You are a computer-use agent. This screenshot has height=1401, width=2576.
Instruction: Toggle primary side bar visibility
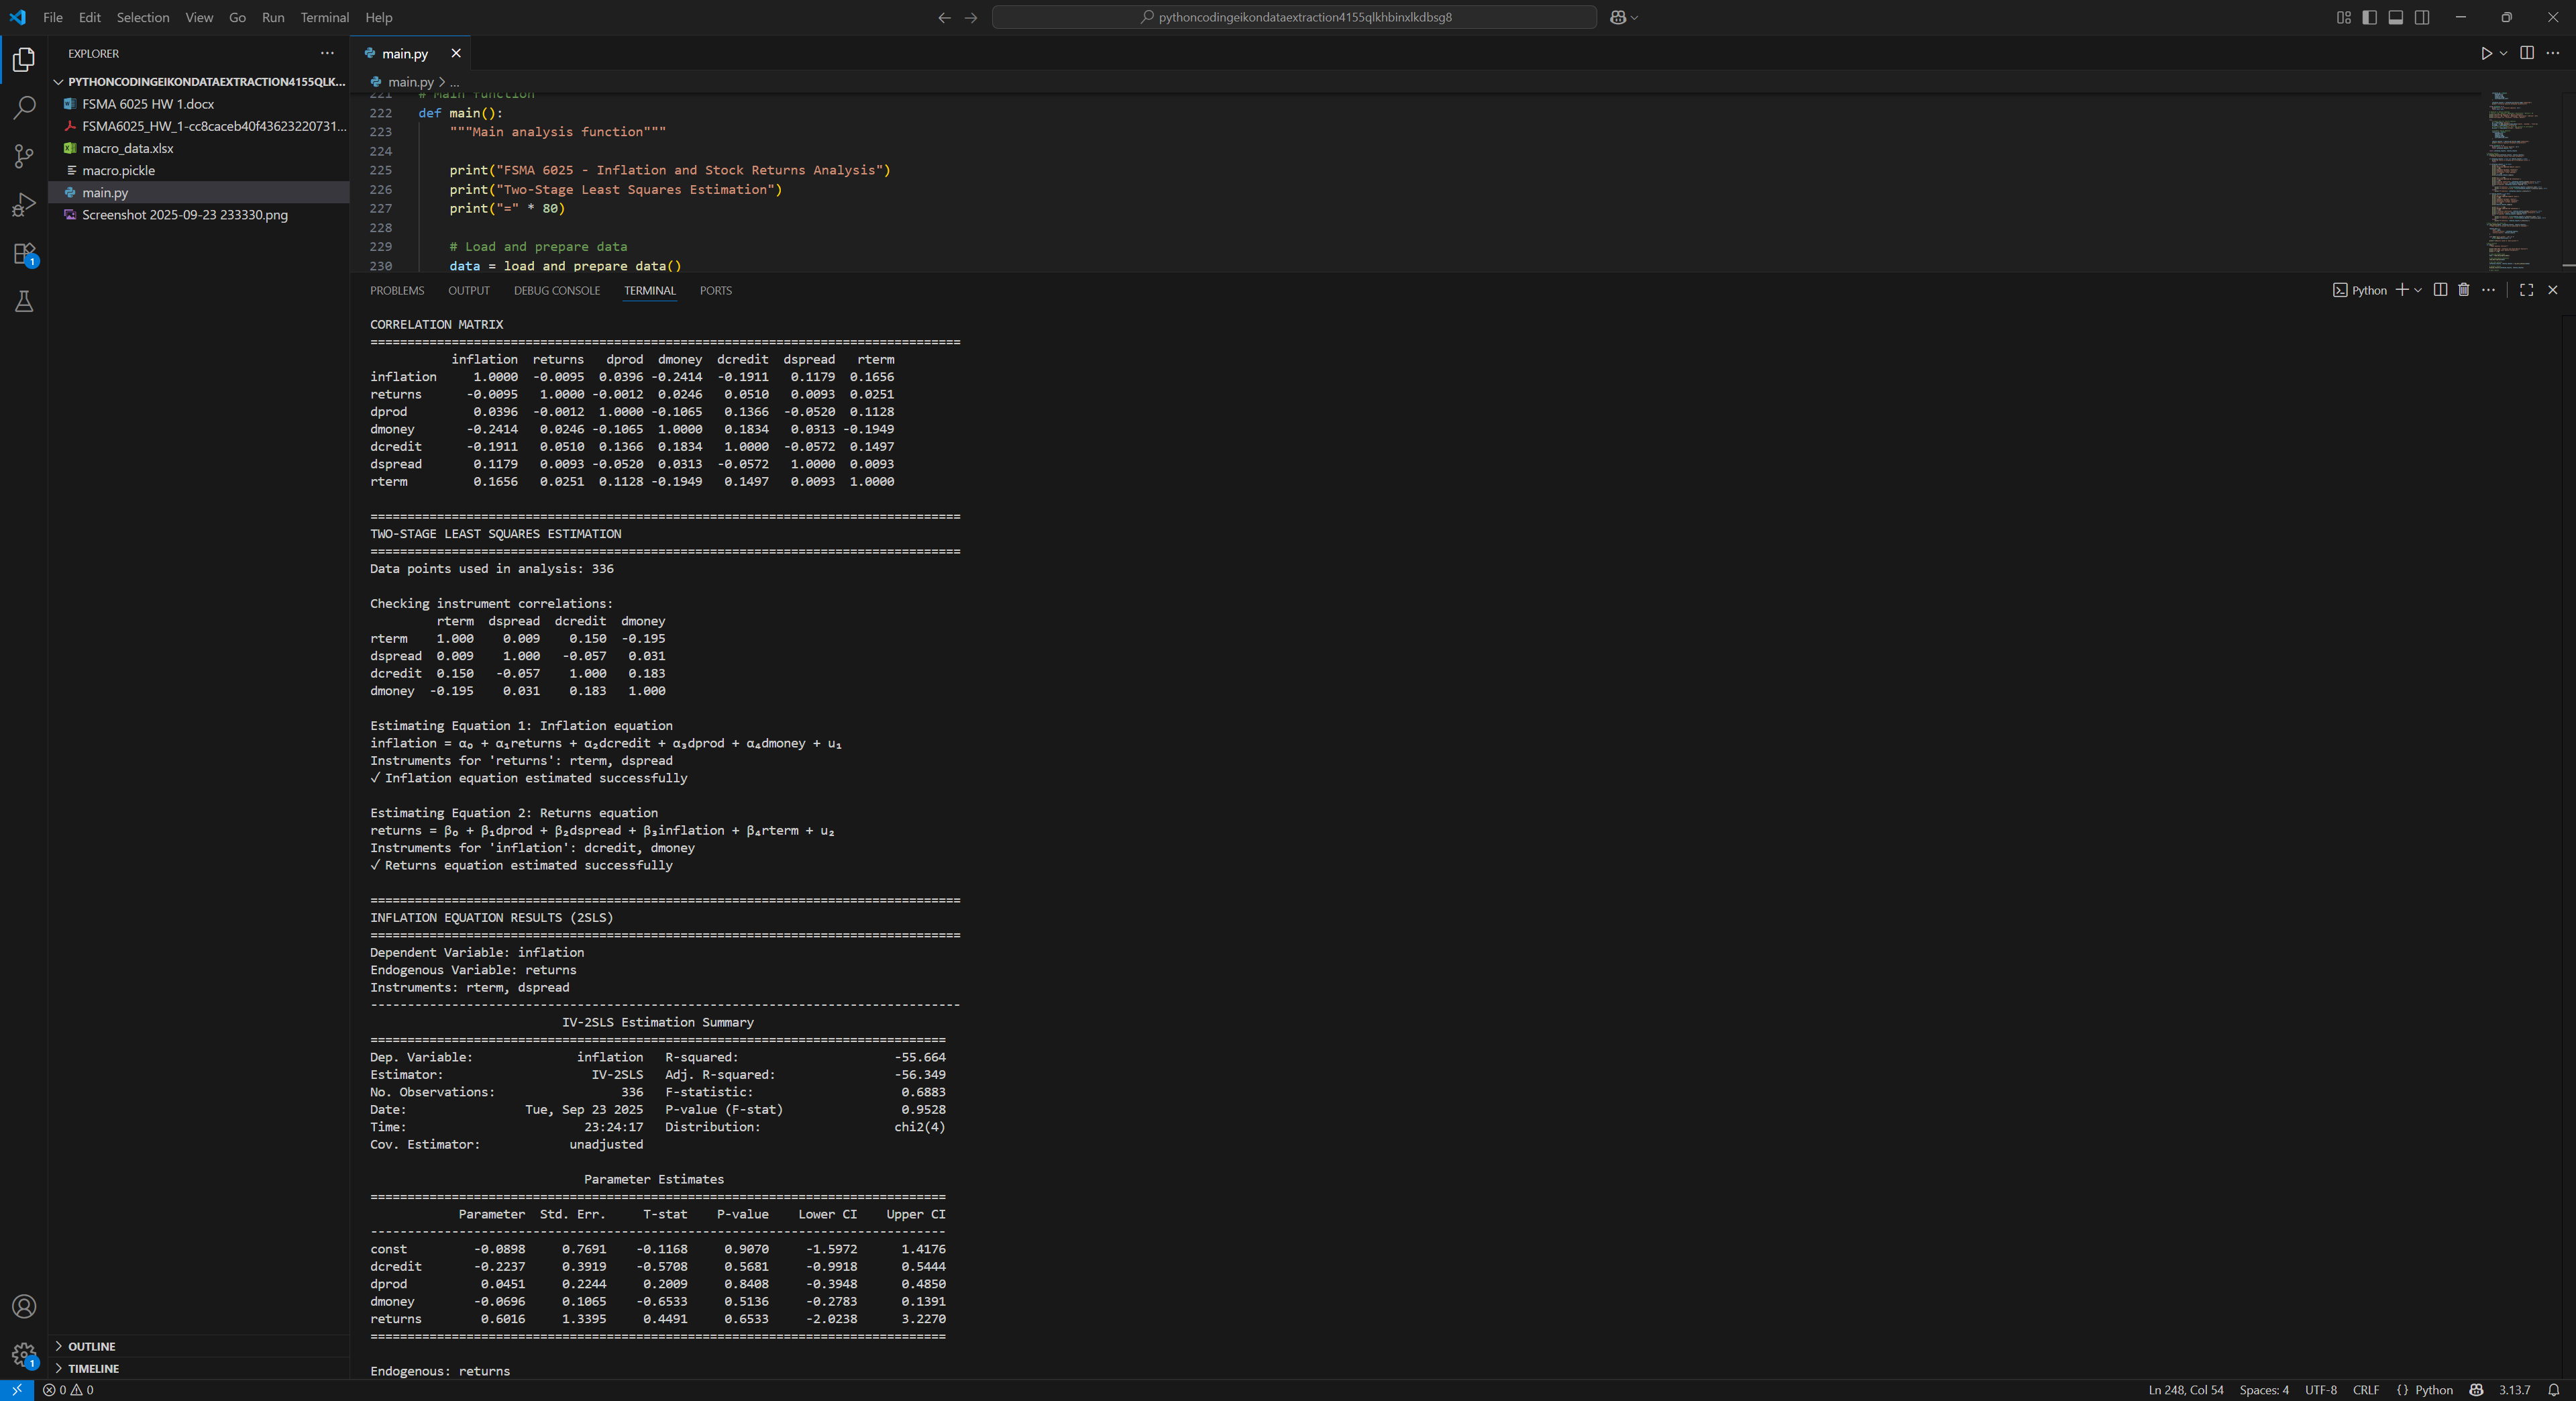[x=2369, y=17]
